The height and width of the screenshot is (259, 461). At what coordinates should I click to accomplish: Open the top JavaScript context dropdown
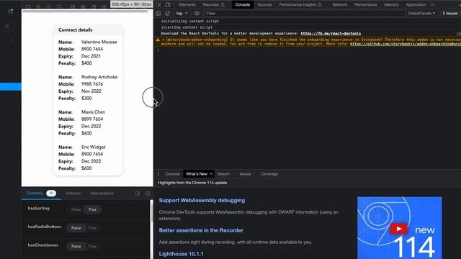click(182, 14)
